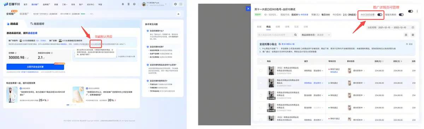
Task: Open first product row thumbnail image
Action: click(271, 71)
